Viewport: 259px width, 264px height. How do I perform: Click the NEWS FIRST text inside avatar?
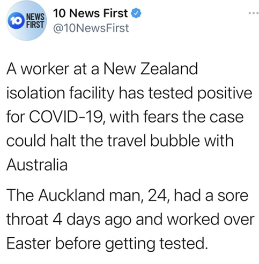(35, 21)
